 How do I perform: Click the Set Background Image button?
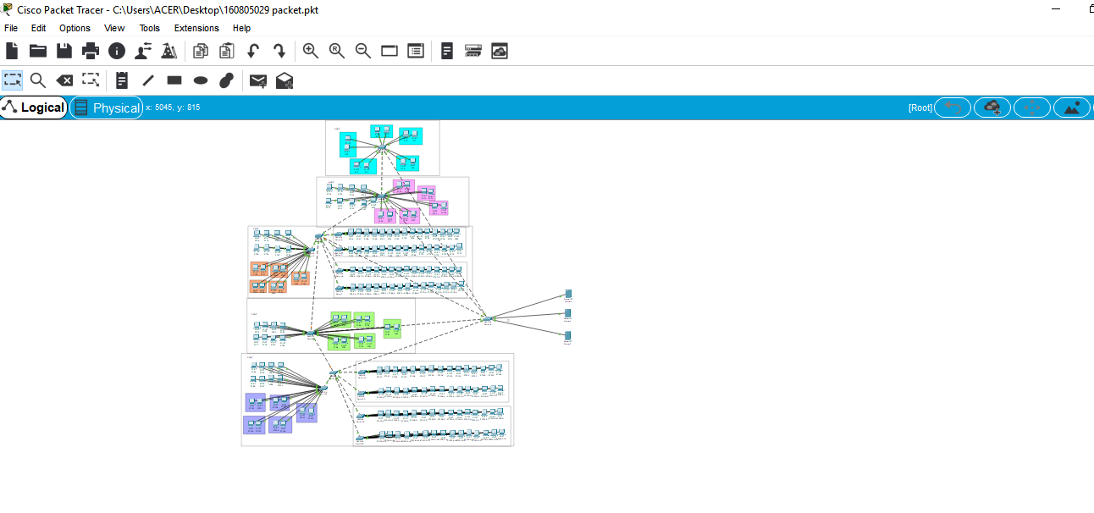tap(1072, 108)
